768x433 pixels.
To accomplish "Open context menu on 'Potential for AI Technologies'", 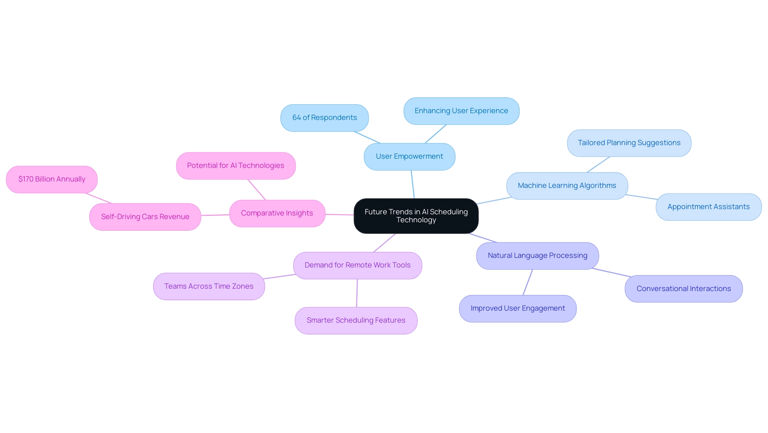I will tap(236, 165).
